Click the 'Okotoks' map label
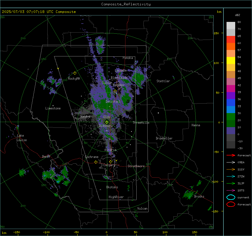Image resolution: width=252 pixels, height=236 pixels. (x=112, y=187)
